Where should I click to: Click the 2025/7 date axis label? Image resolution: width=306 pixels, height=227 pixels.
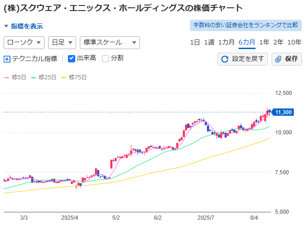(x=206, y=218)
